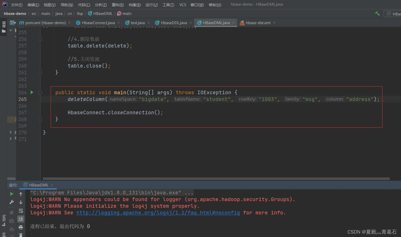Collapse the main method fold at line 264
The height and width of the screenshot is (237, 401).
click(40, 93)
